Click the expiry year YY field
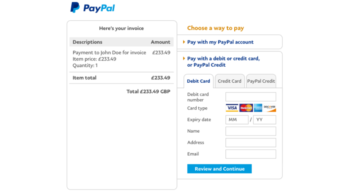The image size is (349, 191). [264, 120]
